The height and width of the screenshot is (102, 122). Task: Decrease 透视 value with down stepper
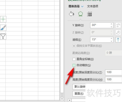(x=111, y=41)
